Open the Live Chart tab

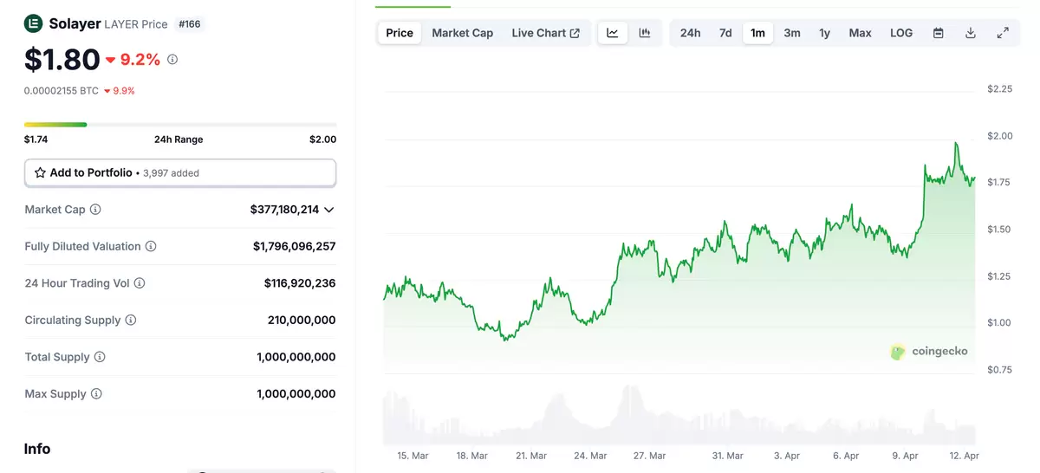[546, 33]
